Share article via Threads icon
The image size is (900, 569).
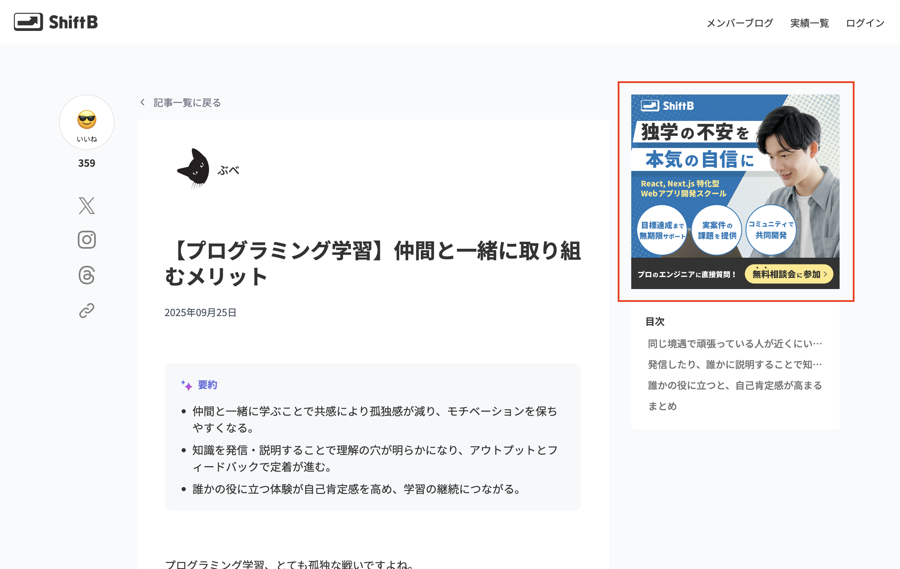(87, 275)
